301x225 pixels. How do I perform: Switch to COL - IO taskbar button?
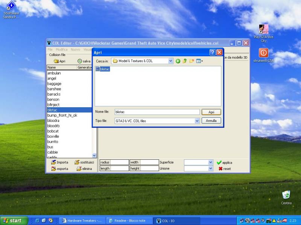tap(176, 220)
